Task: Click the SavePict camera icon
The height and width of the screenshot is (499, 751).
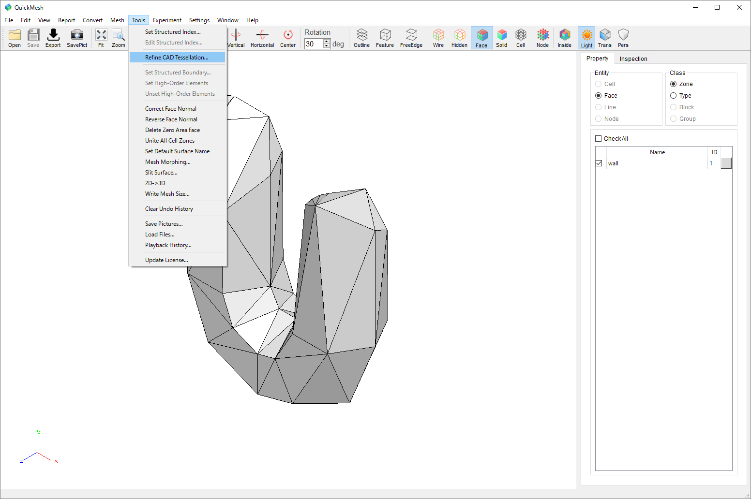Action: (x=77, y=38)
